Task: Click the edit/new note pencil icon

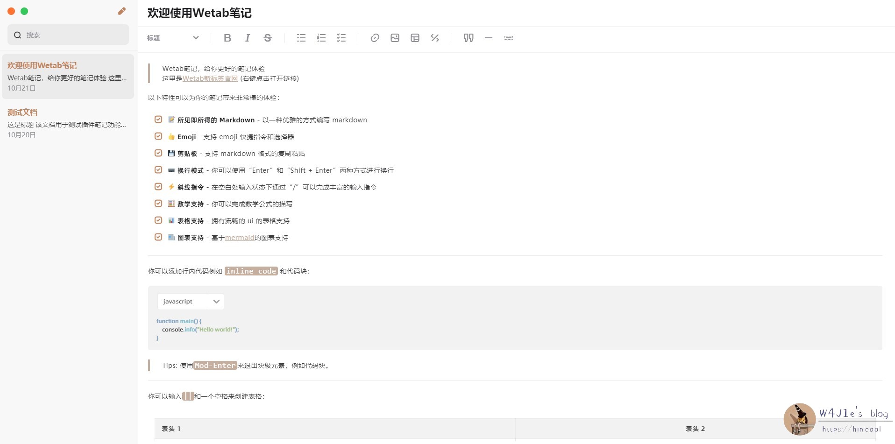Action: tap(121, 10)
